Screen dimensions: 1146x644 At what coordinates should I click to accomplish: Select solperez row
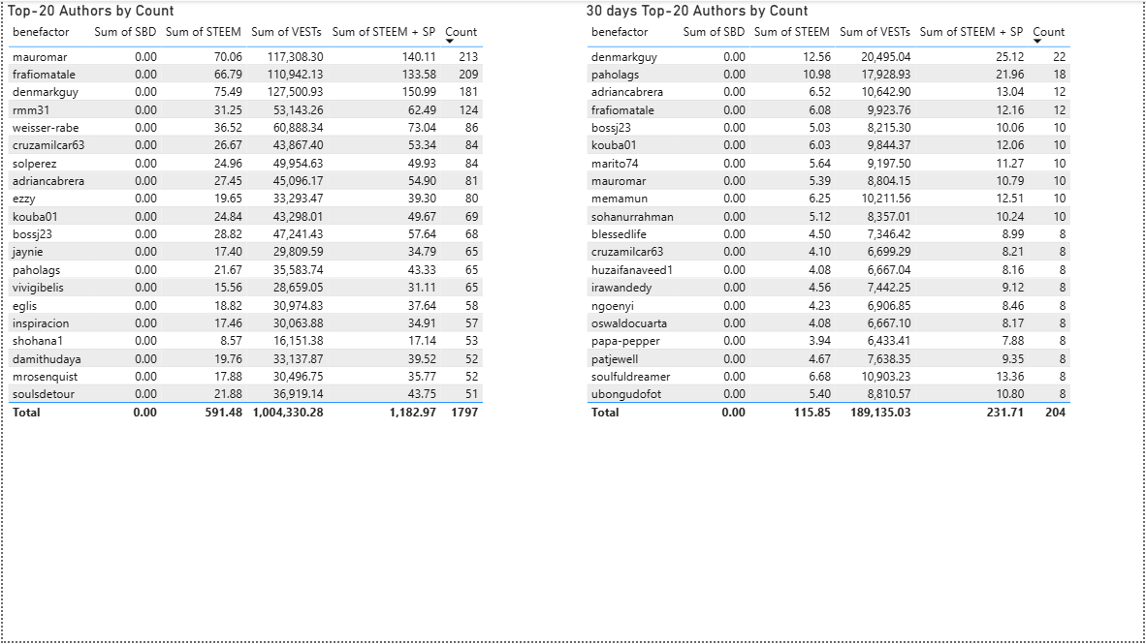(x=245, y=164)
